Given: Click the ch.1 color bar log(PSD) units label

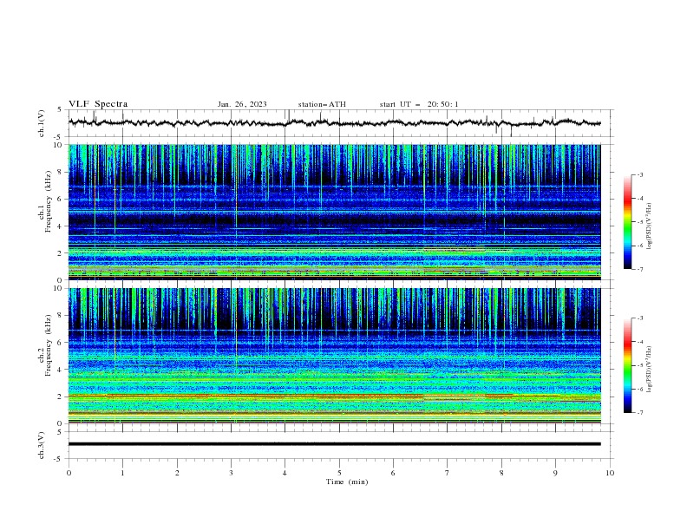Looking at the screenshot, I should [650, 226].
